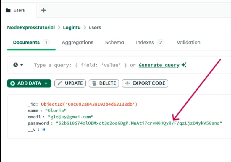Click the Indexes count badge 2
231x162 pixels.
pyautogui.click(x=160, y=42)
